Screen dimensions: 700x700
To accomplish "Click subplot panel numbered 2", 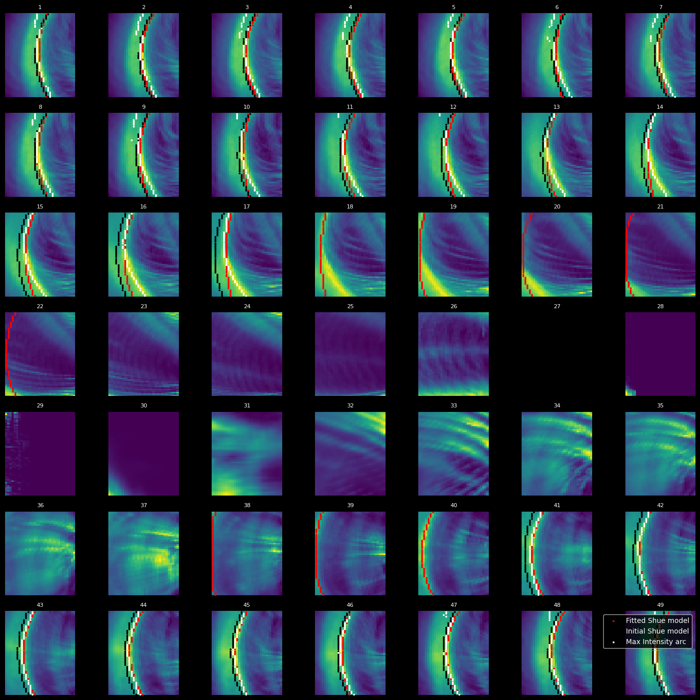I will click(144, 55).
